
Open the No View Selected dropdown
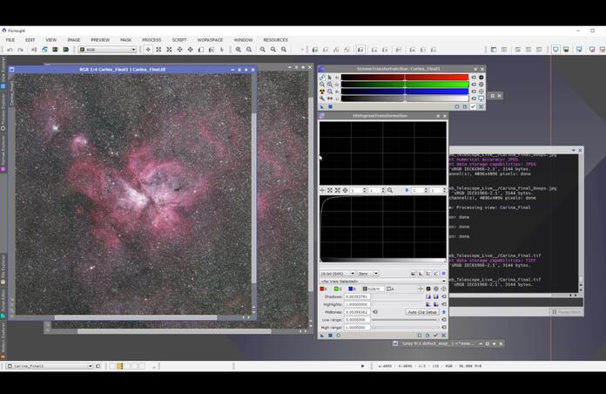point(383,282)
